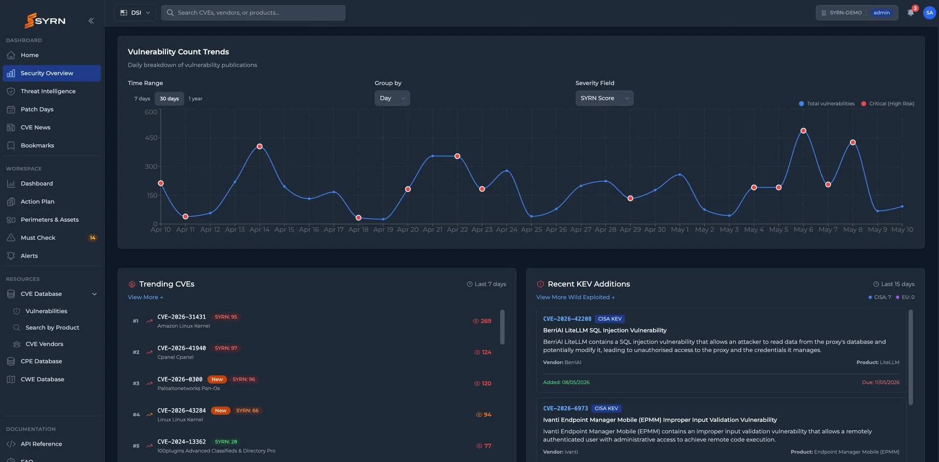Click the CPE Database icon

pos(11,362)
